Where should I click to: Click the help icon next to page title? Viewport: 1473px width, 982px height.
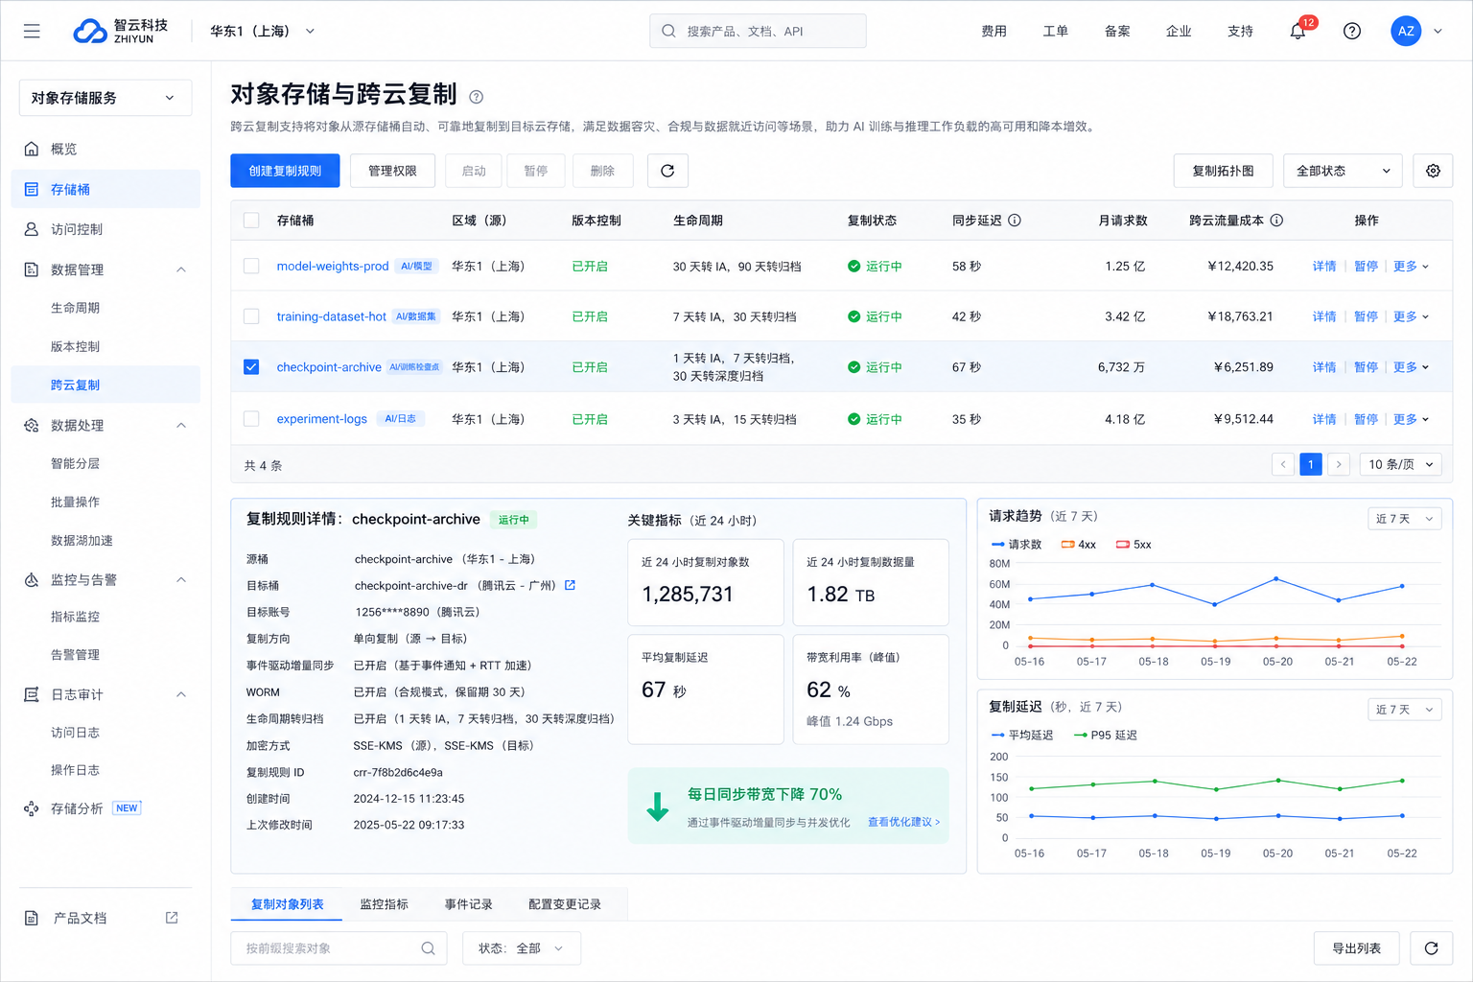point(477,97)
